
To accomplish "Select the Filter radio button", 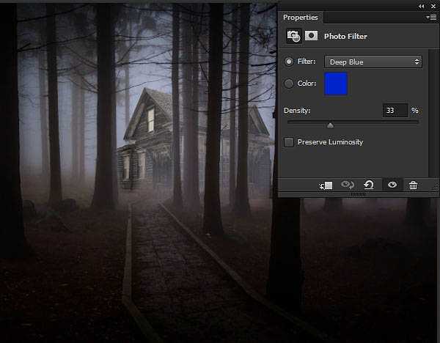I will coord(289,62).
